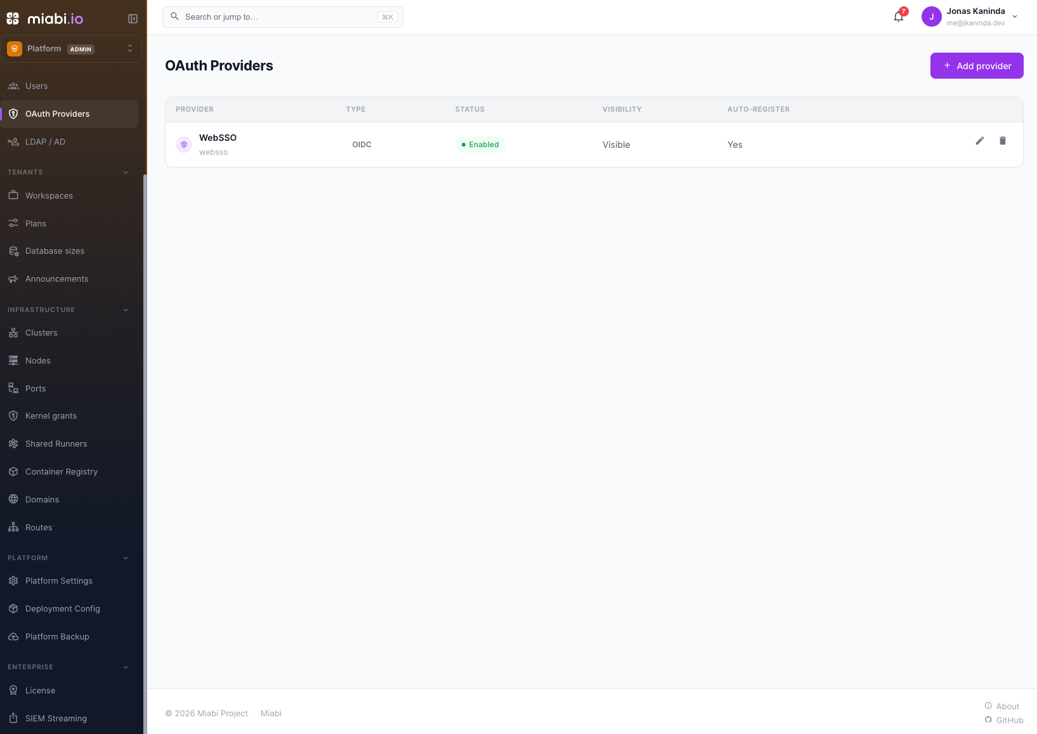Open the About link in footer
The width and height of the screenshot is (1037, 734).
click(x=1002, y=707)
